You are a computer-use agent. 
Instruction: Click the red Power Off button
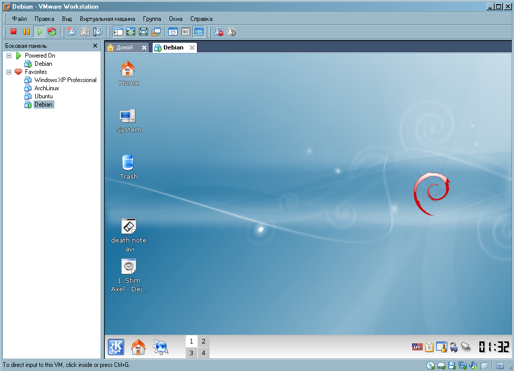(x=14, y=32)
